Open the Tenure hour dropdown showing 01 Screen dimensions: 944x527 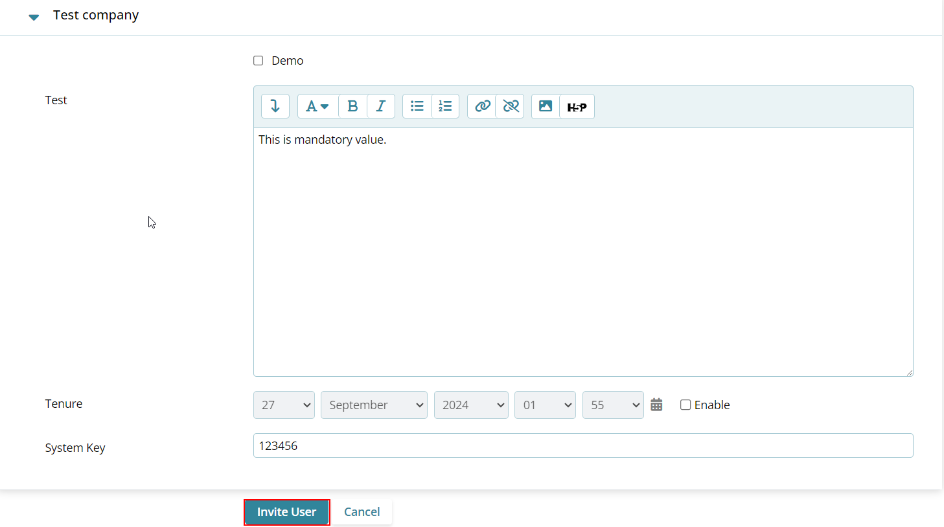click(545, 405)
